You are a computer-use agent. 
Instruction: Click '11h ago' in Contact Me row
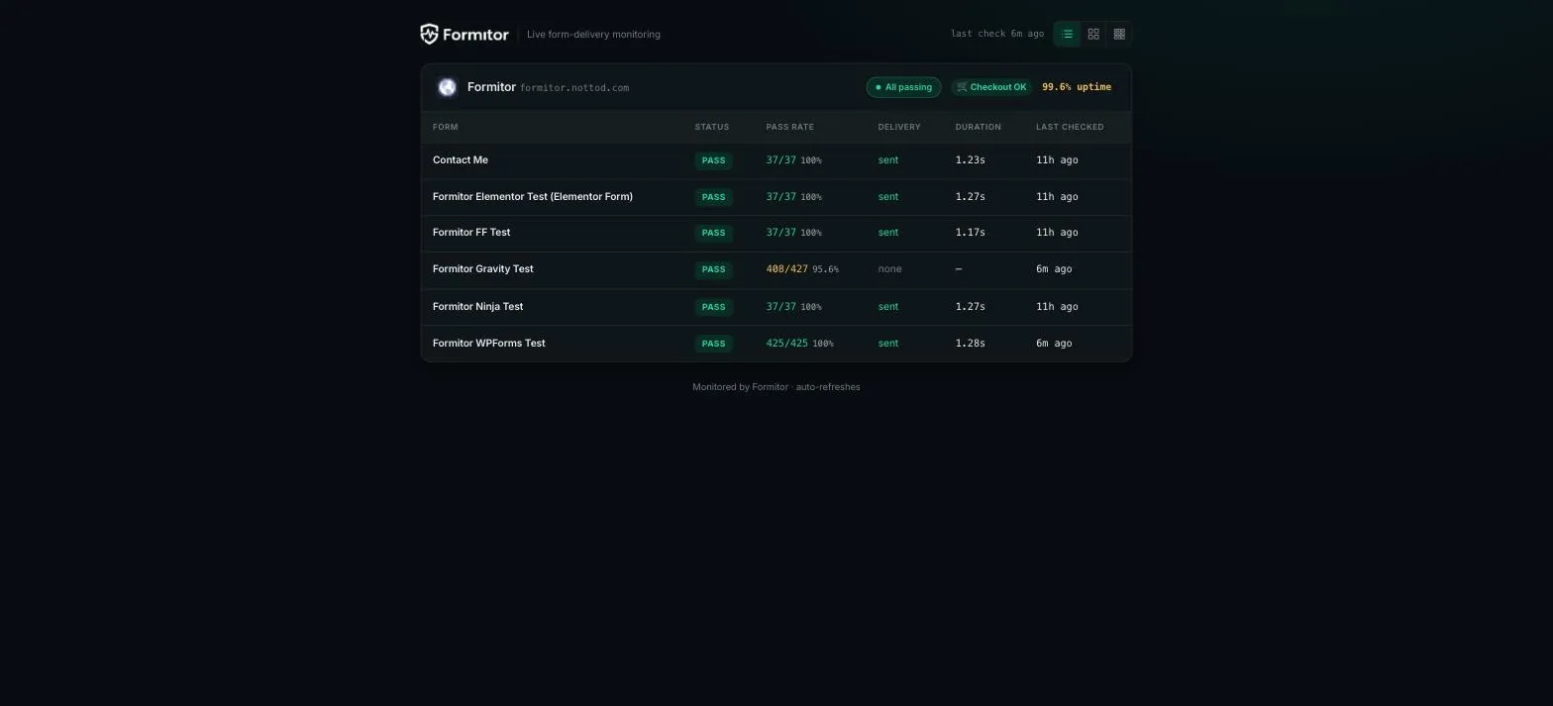pyautogui.click(x=1057, y=160)
